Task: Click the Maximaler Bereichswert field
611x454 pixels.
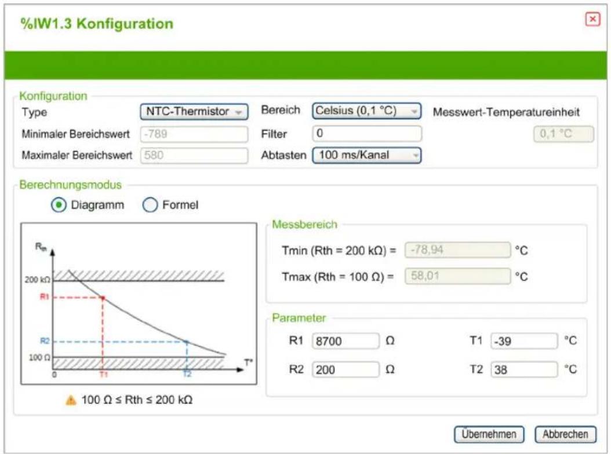Action: coord(194,155)
